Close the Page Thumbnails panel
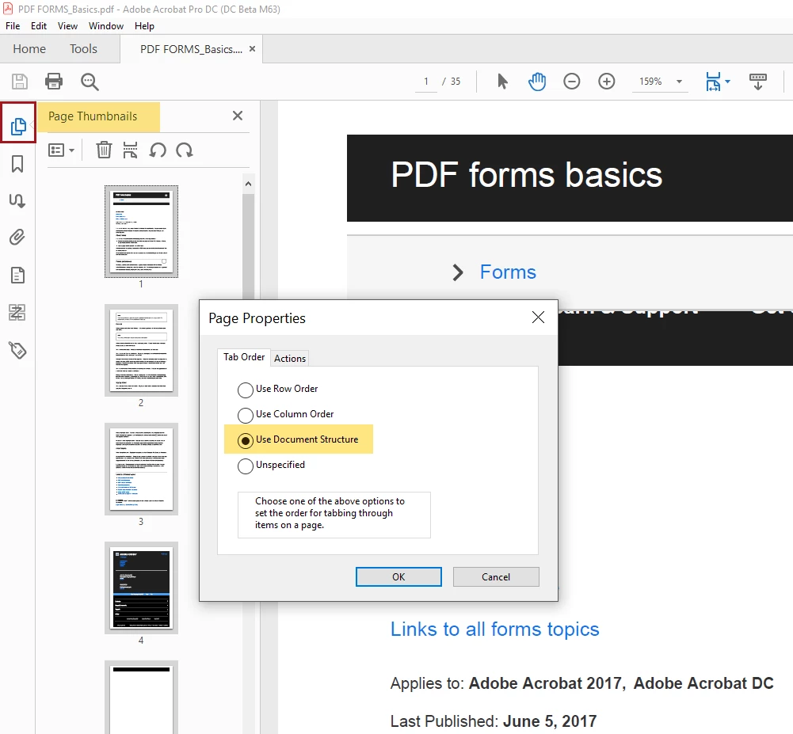This screenshot has width=793, height=734. pos(237,116)
